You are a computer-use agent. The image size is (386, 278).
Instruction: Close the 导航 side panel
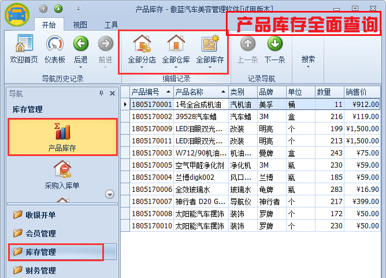[112, 94]
